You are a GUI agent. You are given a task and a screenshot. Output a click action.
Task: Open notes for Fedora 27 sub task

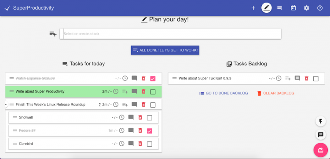(131, 130)
